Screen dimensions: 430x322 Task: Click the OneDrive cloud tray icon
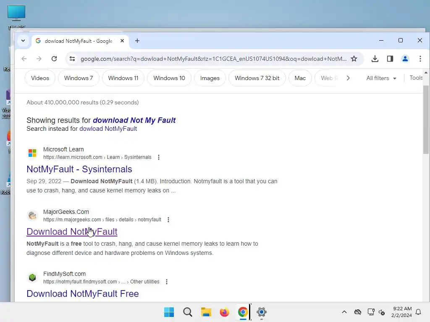coord(358,312)
